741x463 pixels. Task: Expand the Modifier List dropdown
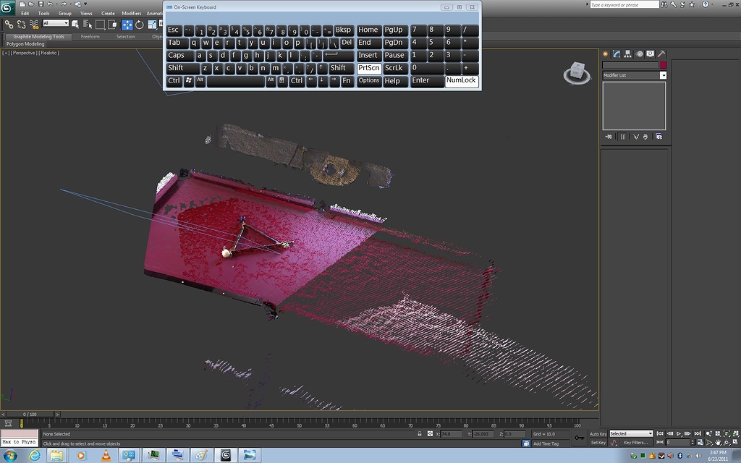(x=663, y=75)
